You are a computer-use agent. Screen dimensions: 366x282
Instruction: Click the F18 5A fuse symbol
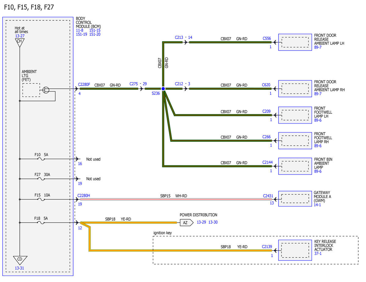41,223
